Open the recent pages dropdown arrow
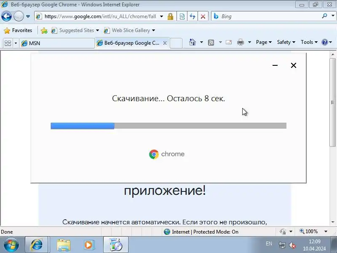The height and width of the screenshot is (253, 337). 28,16
